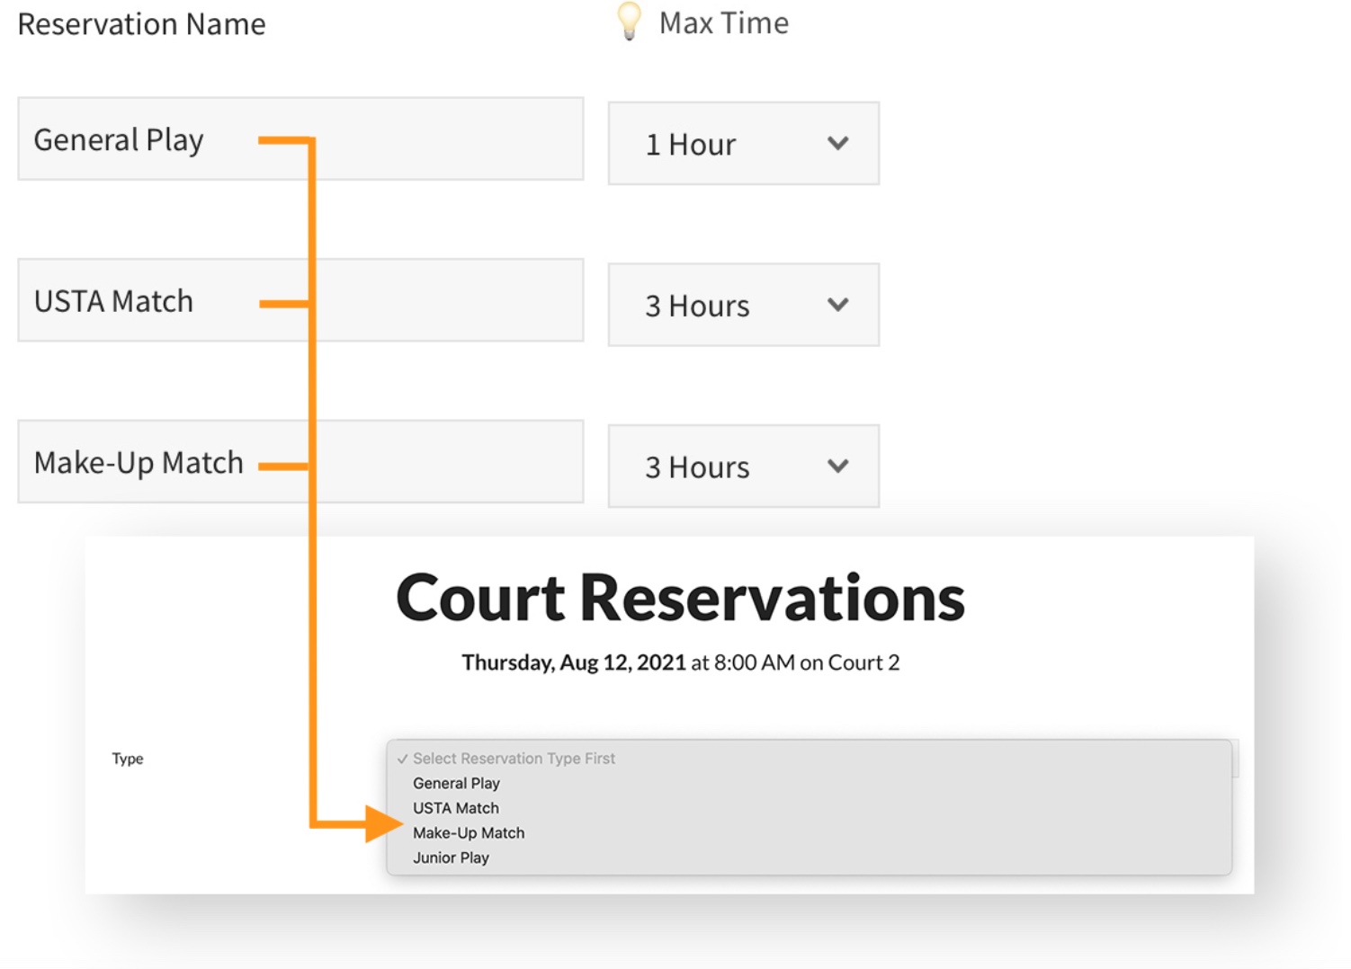The height and width of the screenshot is (969, 1351).
Task: Click the checkmark beside Select Reservation Type First
Action: (x=402, y=759)
